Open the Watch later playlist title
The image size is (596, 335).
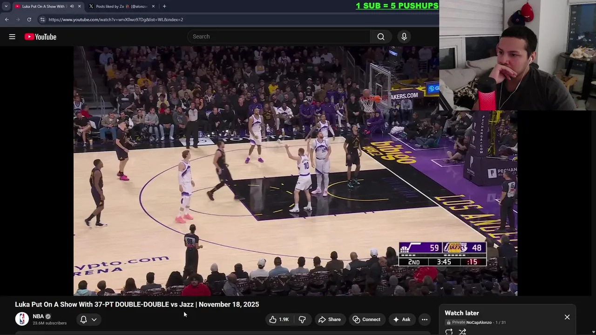pyautogui.click(x=462, y=313)
